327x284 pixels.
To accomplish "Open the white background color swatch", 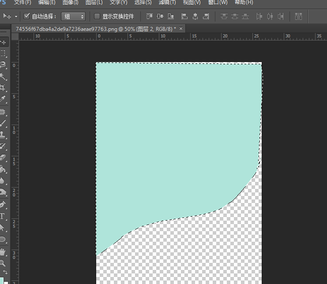I will pos(6,283).
